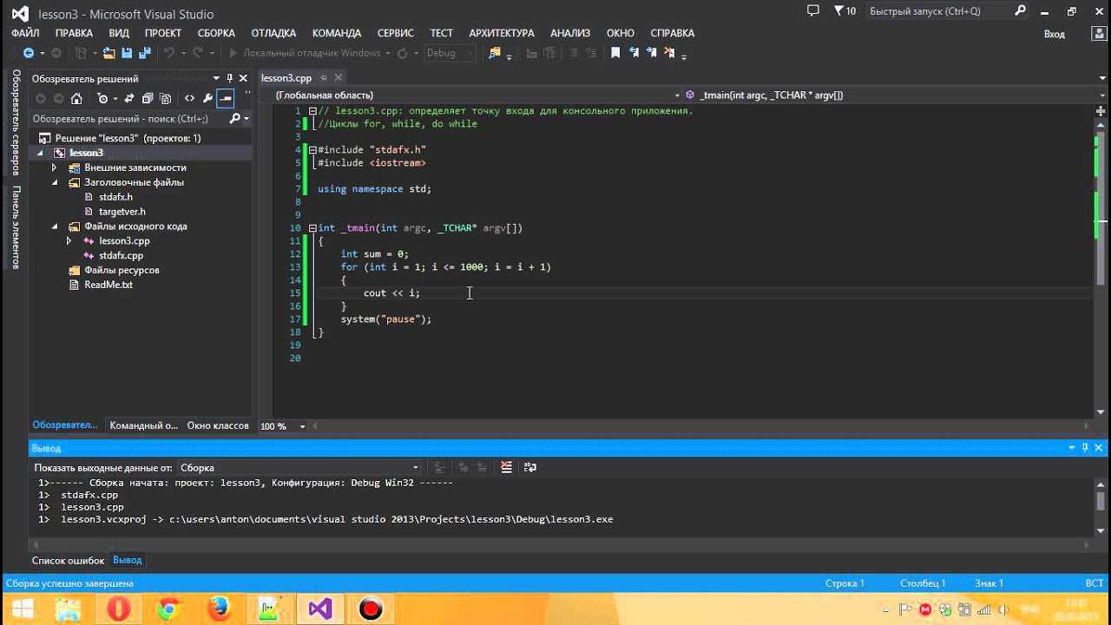Image resolution: width=1111 pixels, height=625 pixels.
Task: Undo the last edit using the toolbar arrow
Action: coord(168,53)
